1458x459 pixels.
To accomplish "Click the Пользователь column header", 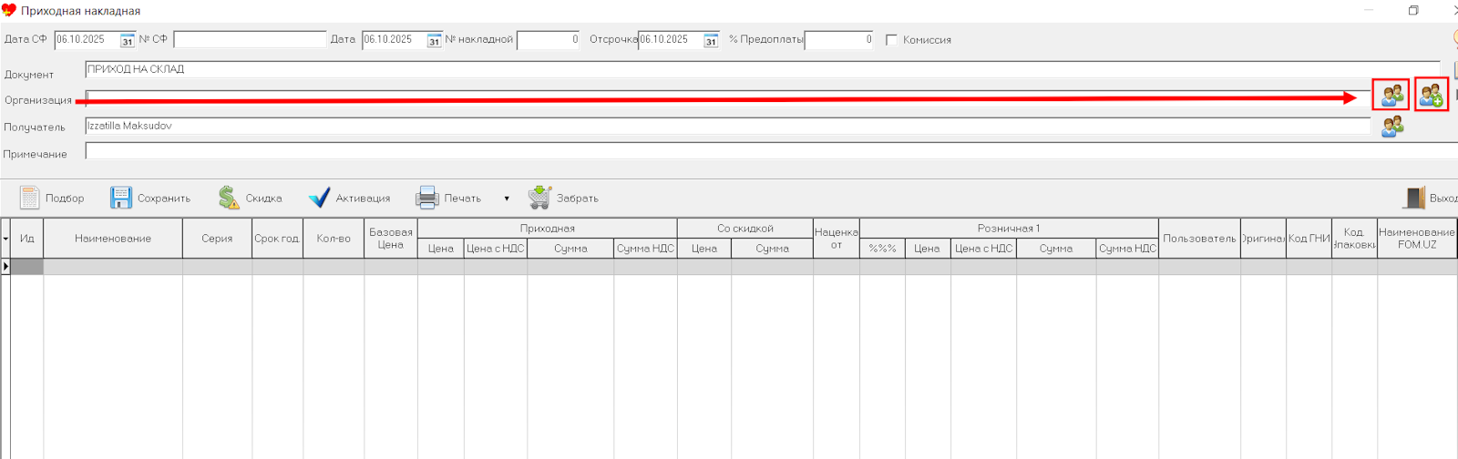I will coord(1199,239).
